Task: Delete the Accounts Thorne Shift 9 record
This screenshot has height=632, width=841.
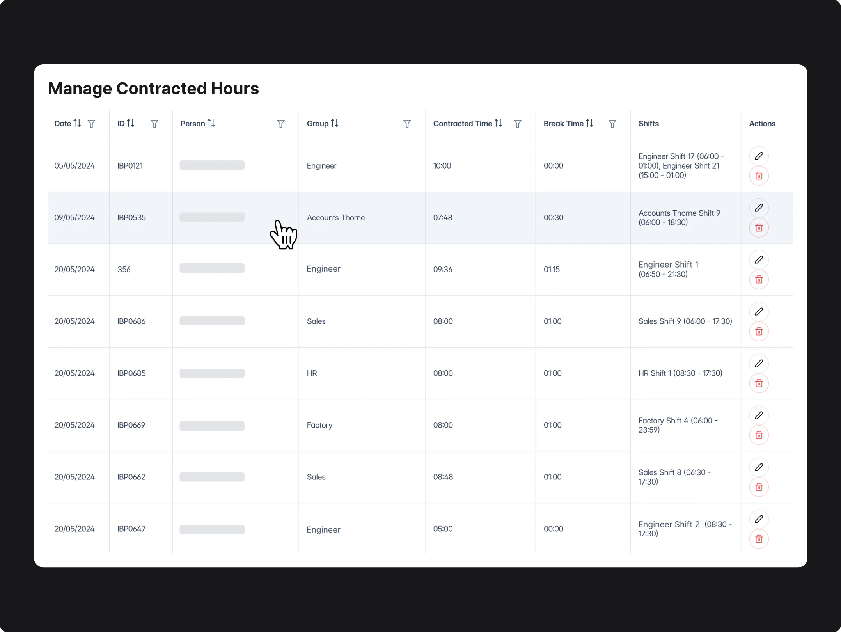Action: coord(759,227)
